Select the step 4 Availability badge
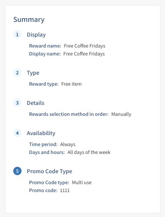Screen dimensions: 165x217 pos(17,133)
